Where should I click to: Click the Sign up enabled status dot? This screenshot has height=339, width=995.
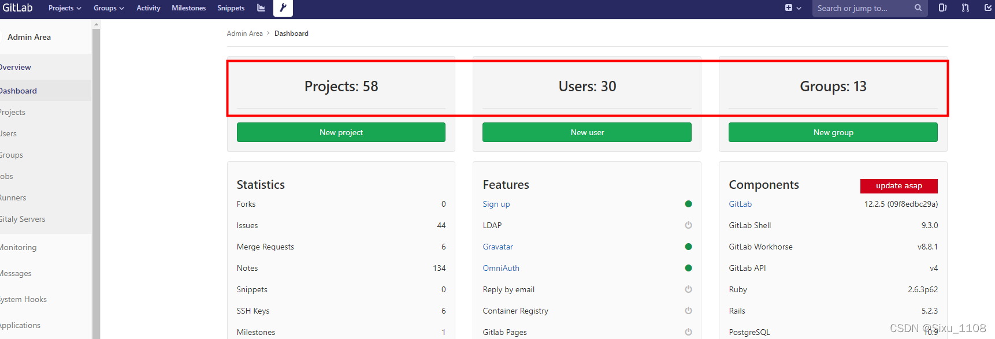pyautogui.click(x=688, y=204)
